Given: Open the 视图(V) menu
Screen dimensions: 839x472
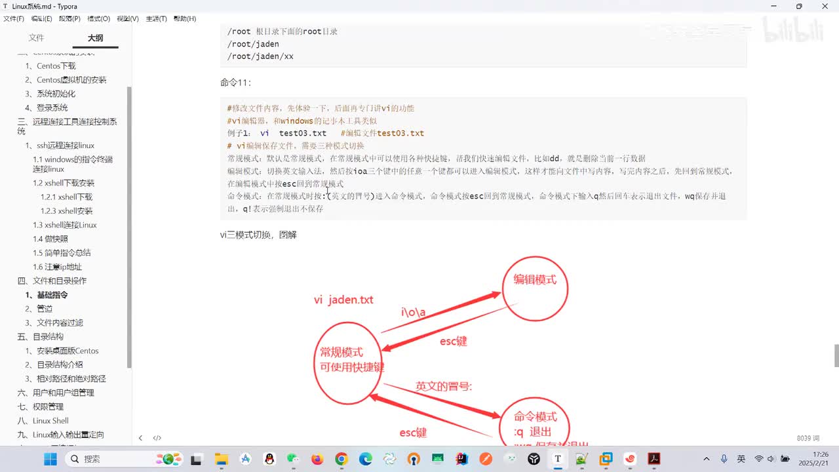Looking at the screenshot, I should 128,19.
